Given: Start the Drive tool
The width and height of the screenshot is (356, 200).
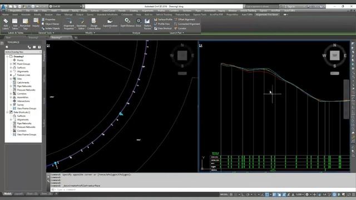Looking at the screenshot, I should [x=139, y=23].
